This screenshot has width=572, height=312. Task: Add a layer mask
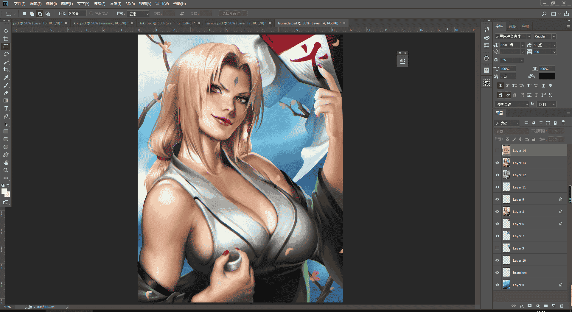(x=529, y=306)
